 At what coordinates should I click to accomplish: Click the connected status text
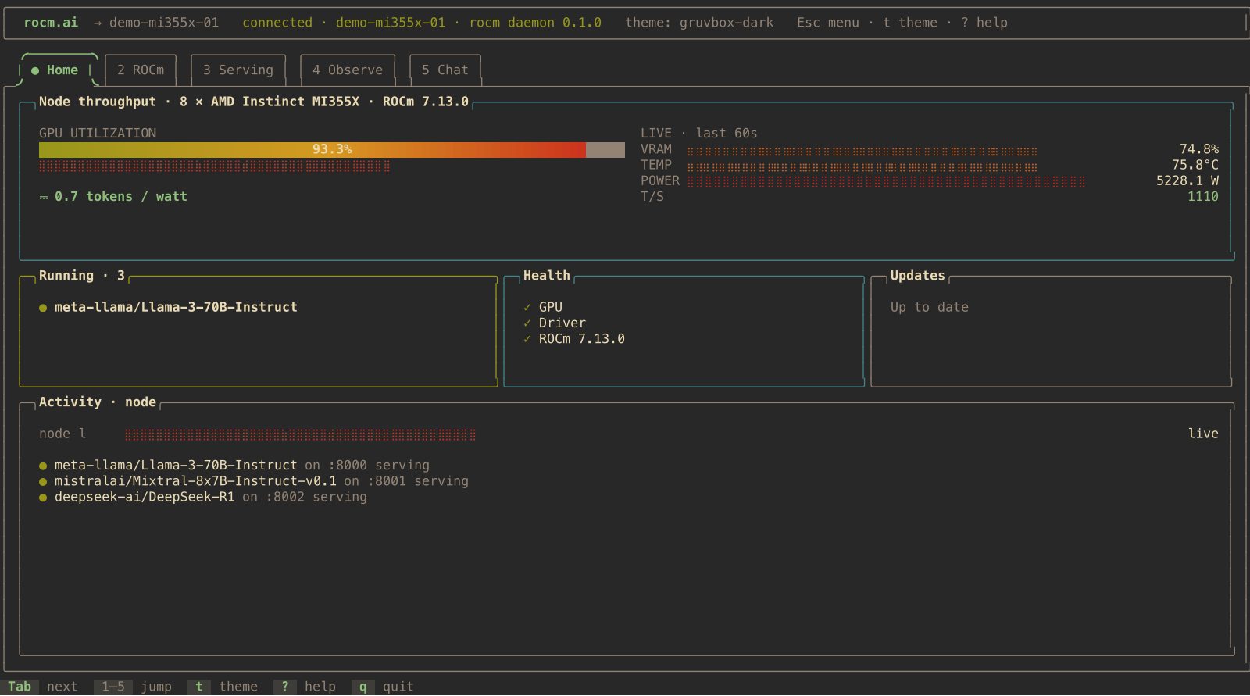click(277, 23)
